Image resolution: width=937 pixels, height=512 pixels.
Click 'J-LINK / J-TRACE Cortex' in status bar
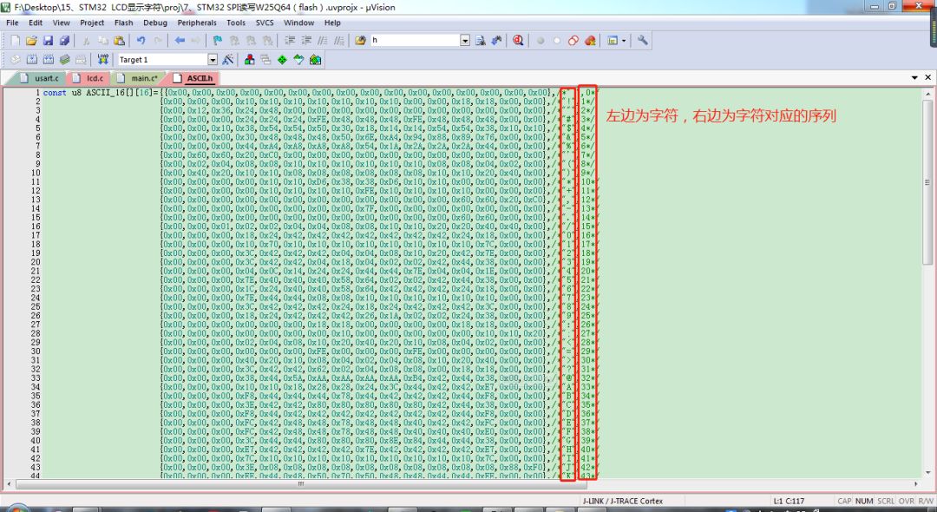622,501
